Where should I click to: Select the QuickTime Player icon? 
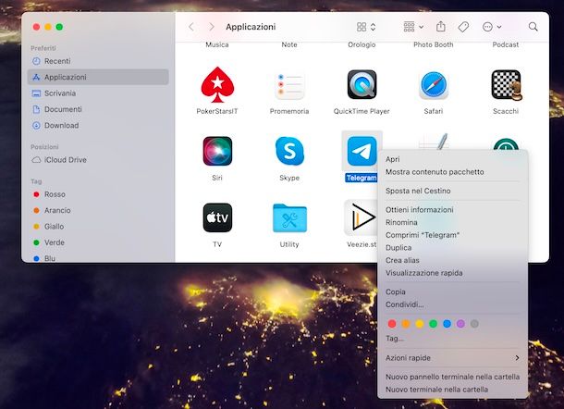click(362, 85)
